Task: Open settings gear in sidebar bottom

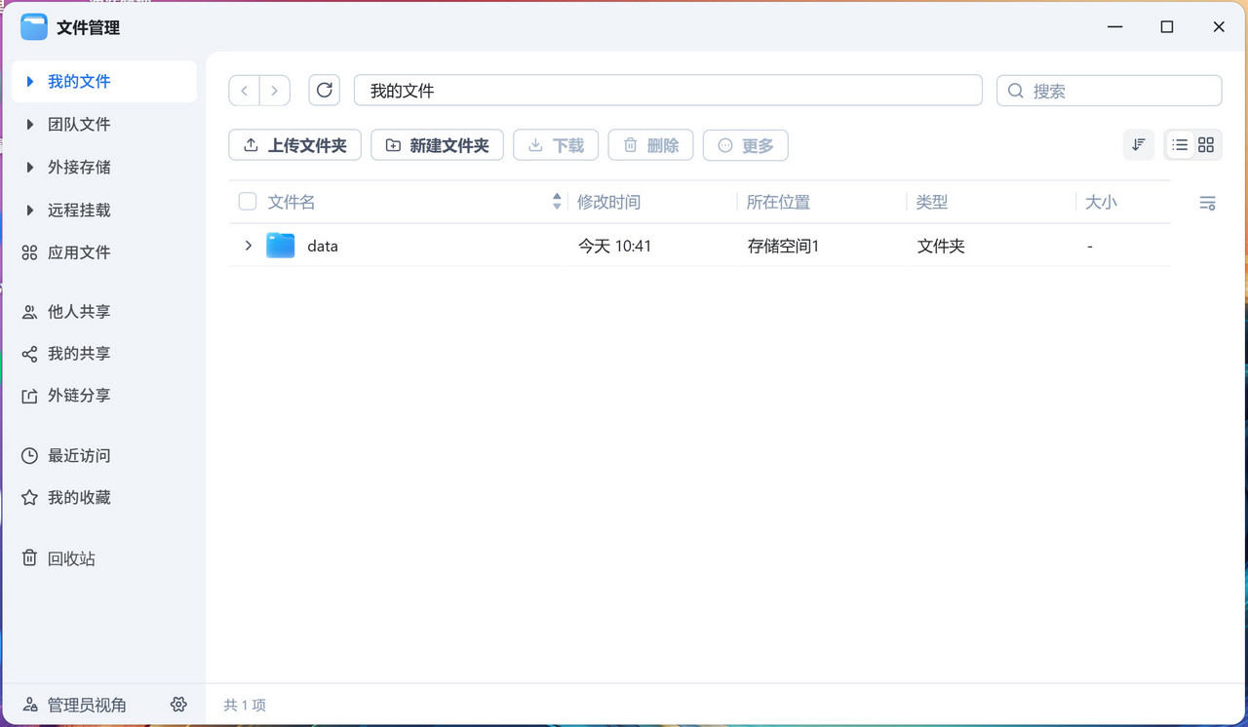Action: 178,705
